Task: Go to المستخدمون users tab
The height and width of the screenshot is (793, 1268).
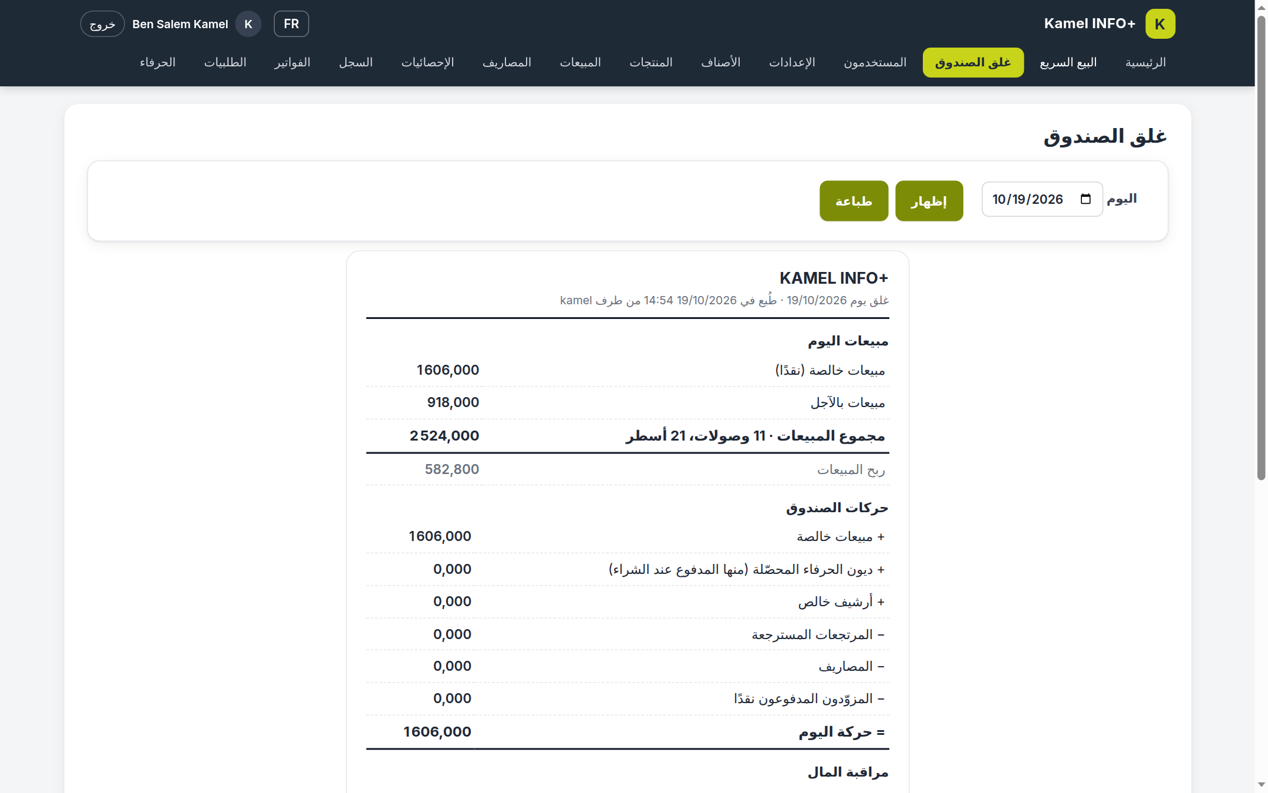Action: tap(875, 62)
